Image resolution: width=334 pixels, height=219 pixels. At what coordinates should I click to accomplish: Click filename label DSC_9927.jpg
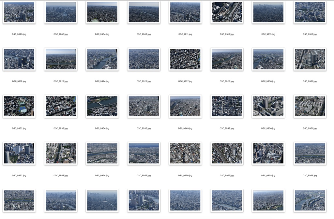click(185, 81)
